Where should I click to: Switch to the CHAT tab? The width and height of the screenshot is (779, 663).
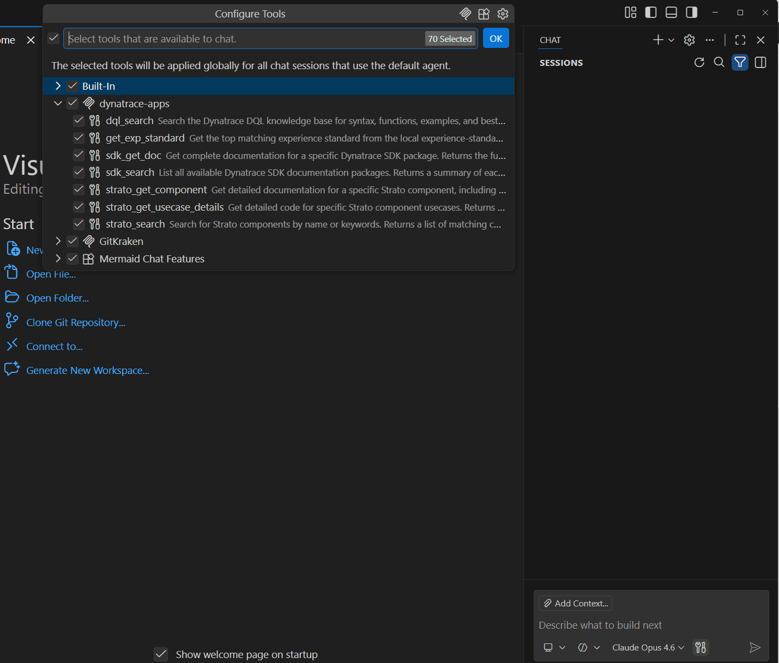[550, 40]
